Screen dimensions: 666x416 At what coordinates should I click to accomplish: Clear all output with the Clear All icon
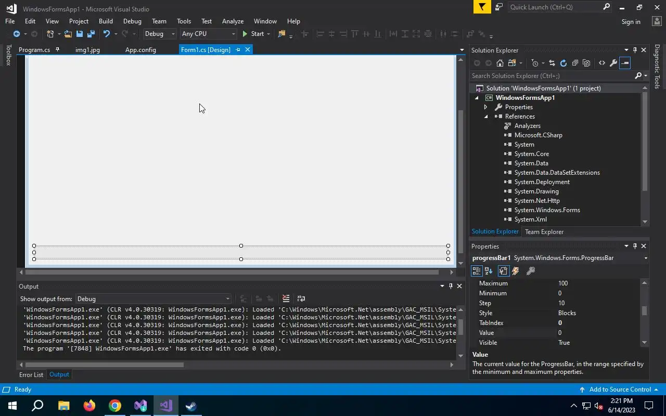click(286, 298)
